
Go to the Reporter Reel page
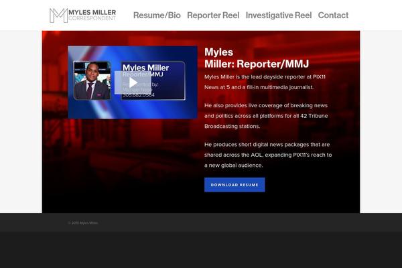coord(213,15)
